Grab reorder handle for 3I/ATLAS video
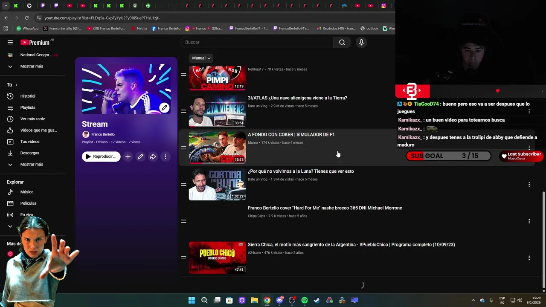This screenshot has width=546, height=307. pos(183,111)
